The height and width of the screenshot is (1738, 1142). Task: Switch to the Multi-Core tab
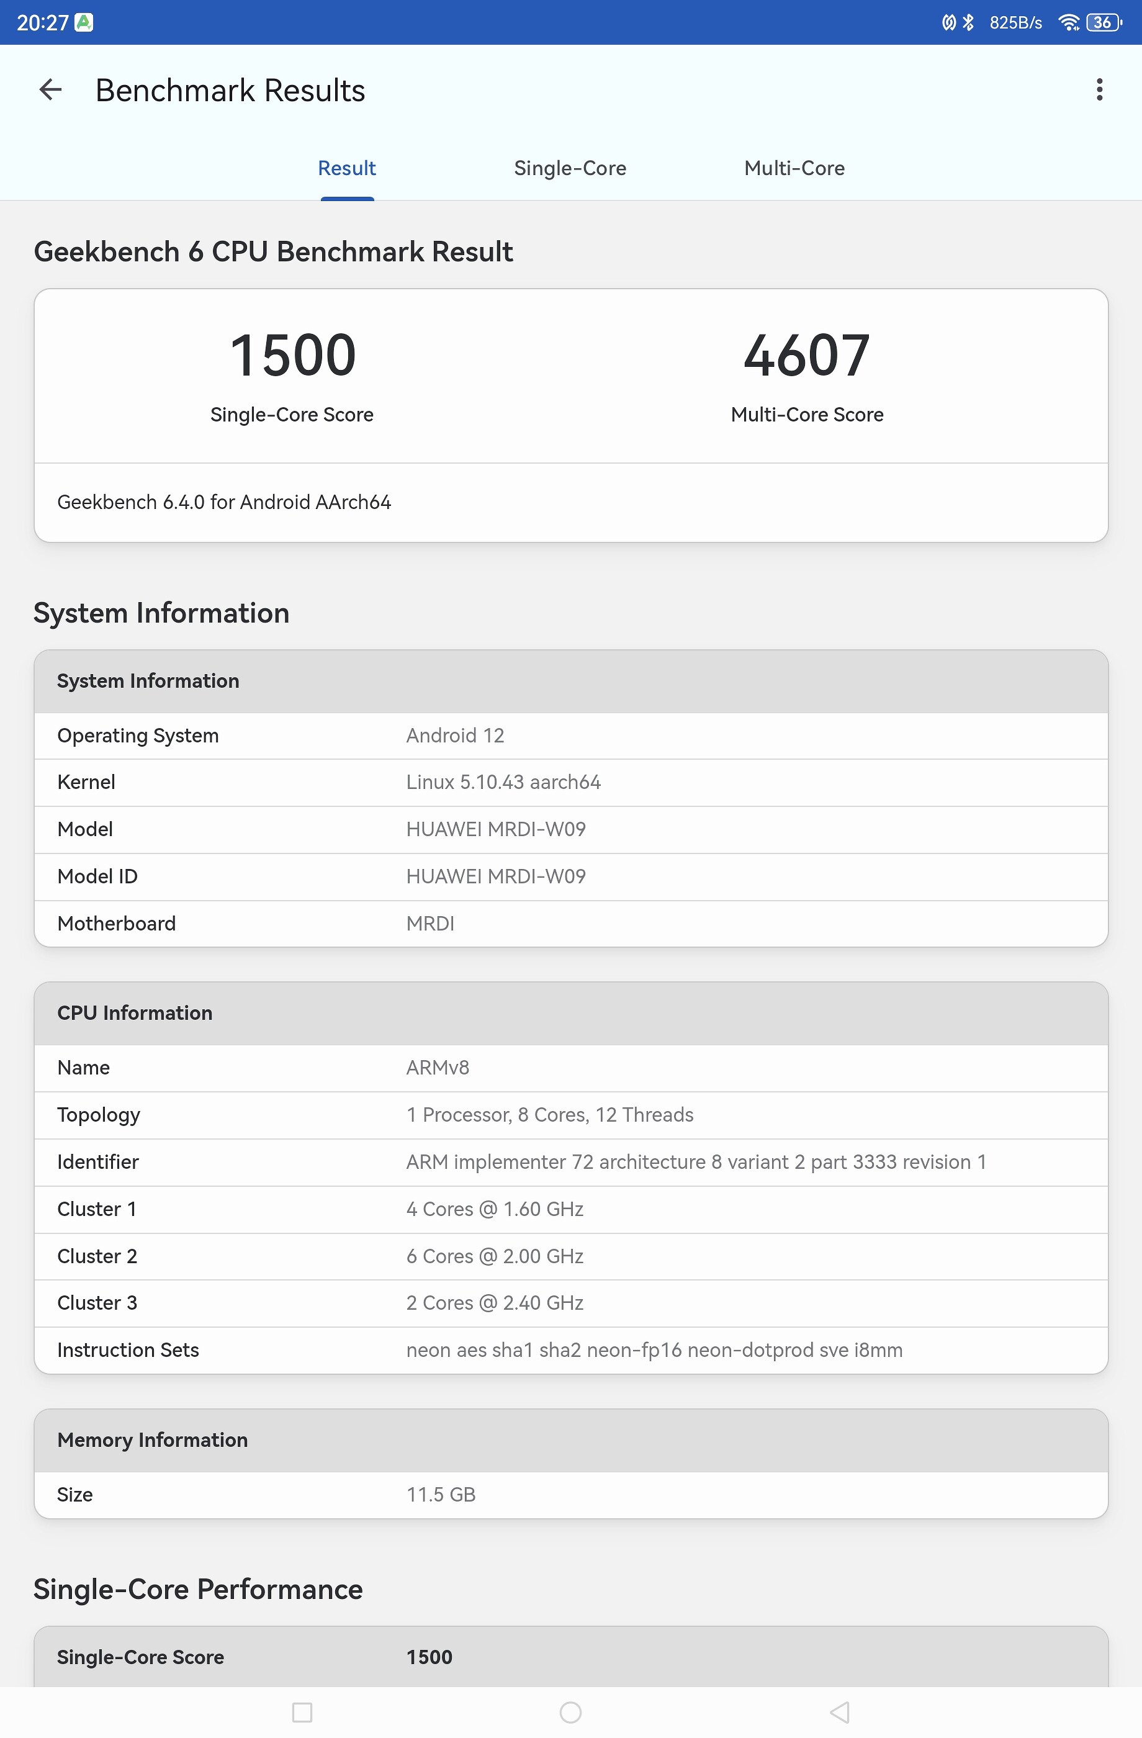794,169
